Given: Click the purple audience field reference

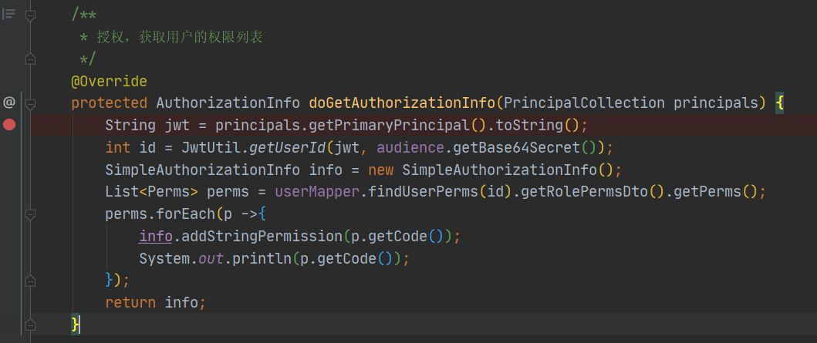Looking at the screenshot, I should tap(410, 148).
